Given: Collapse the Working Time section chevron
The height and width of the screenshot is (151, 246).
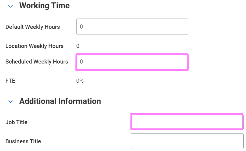Looking at the screenshot, I should [x=11, y=6].
